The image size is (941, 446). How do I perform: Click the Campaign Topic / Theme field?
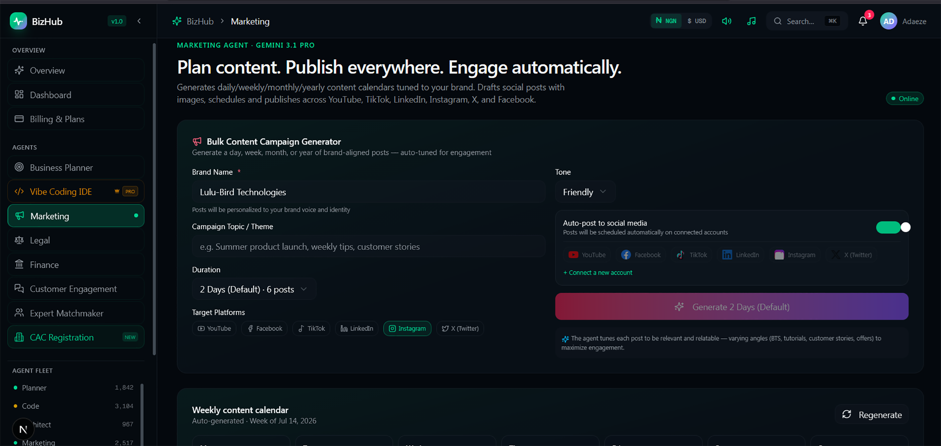368,247
